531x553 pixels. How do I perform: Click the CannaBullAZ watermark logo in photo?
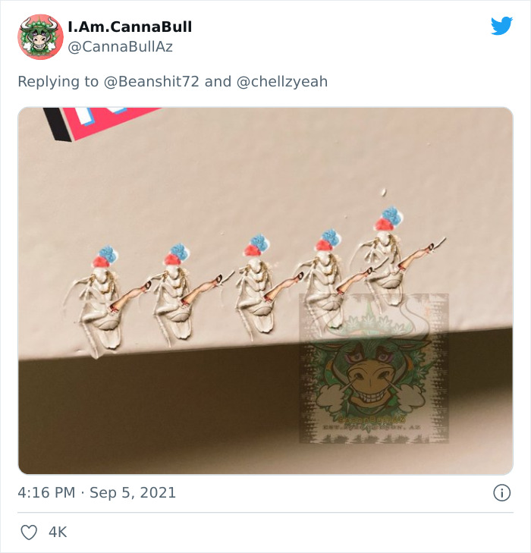374,368
